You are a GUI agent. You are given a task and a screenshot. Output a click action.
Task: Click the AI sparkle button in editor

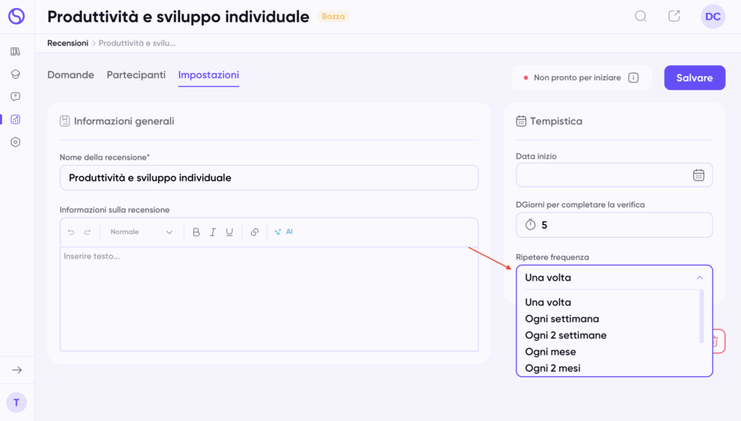click(x=284, y=232)
